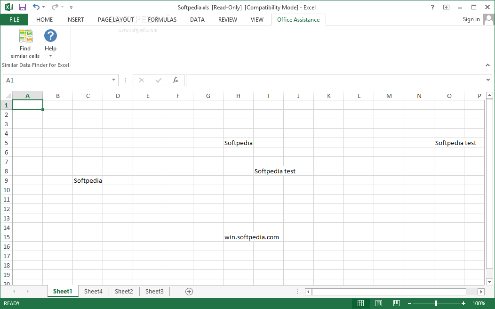Screen dimensions: 495x309
Task: Switch to Normal view icon
Action: pos(360,303)
